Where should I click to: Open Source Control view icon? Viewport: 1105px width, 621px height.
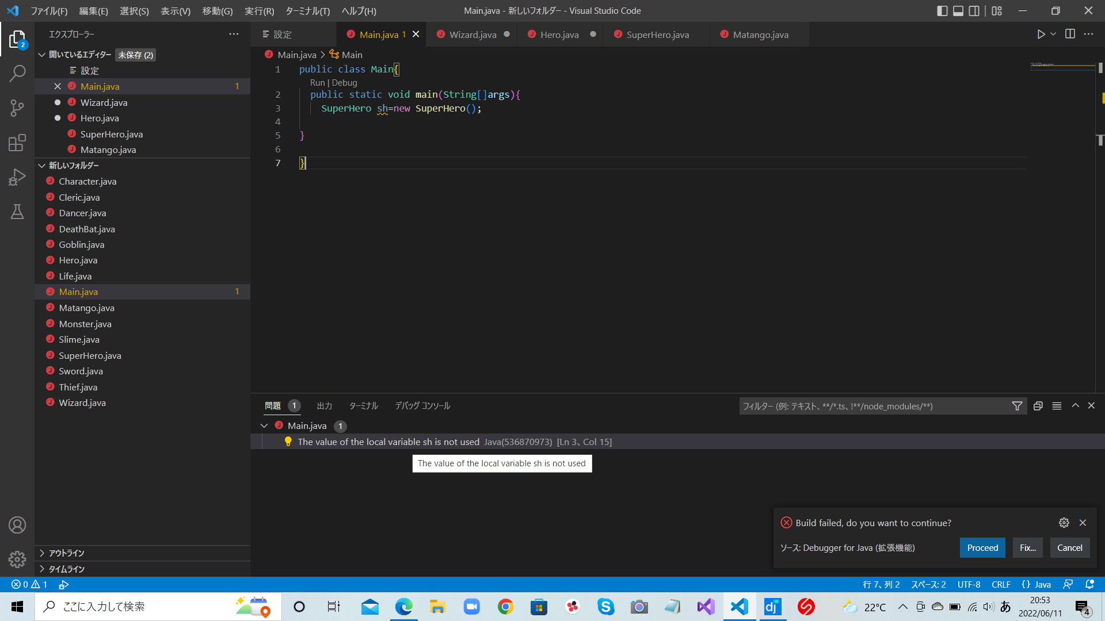pyautogui.click(x=17, y=108)
